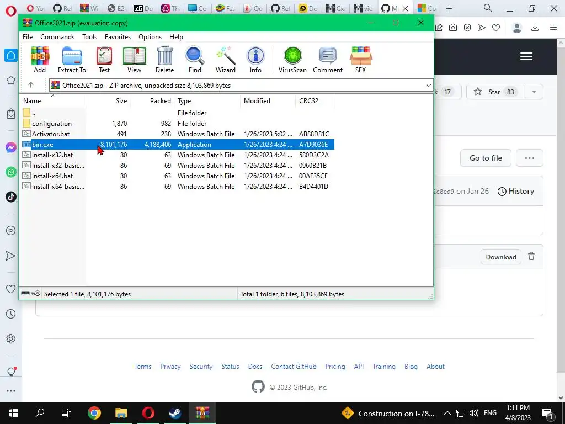Open Chrome from taskbar
Viewport: 565px width, 424px height.
[x=94, y=413]
